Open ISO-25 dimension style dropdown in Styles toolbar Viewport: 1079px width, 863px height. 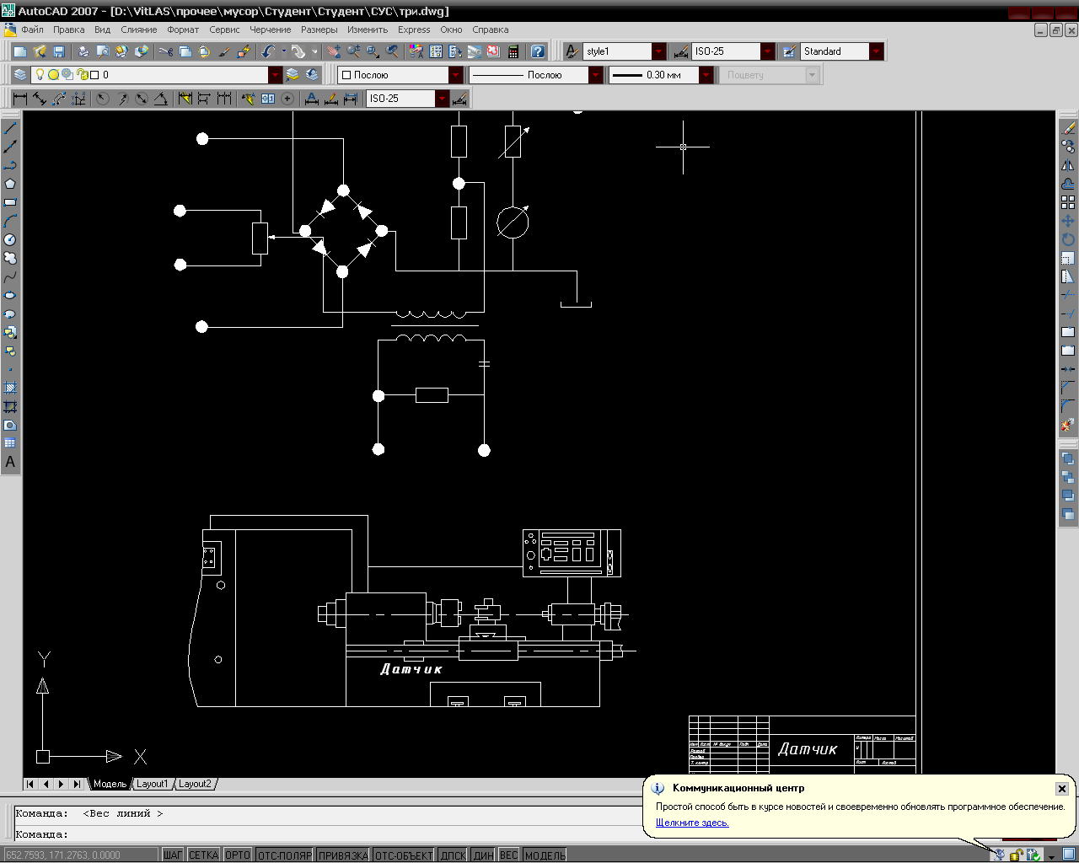768,51
